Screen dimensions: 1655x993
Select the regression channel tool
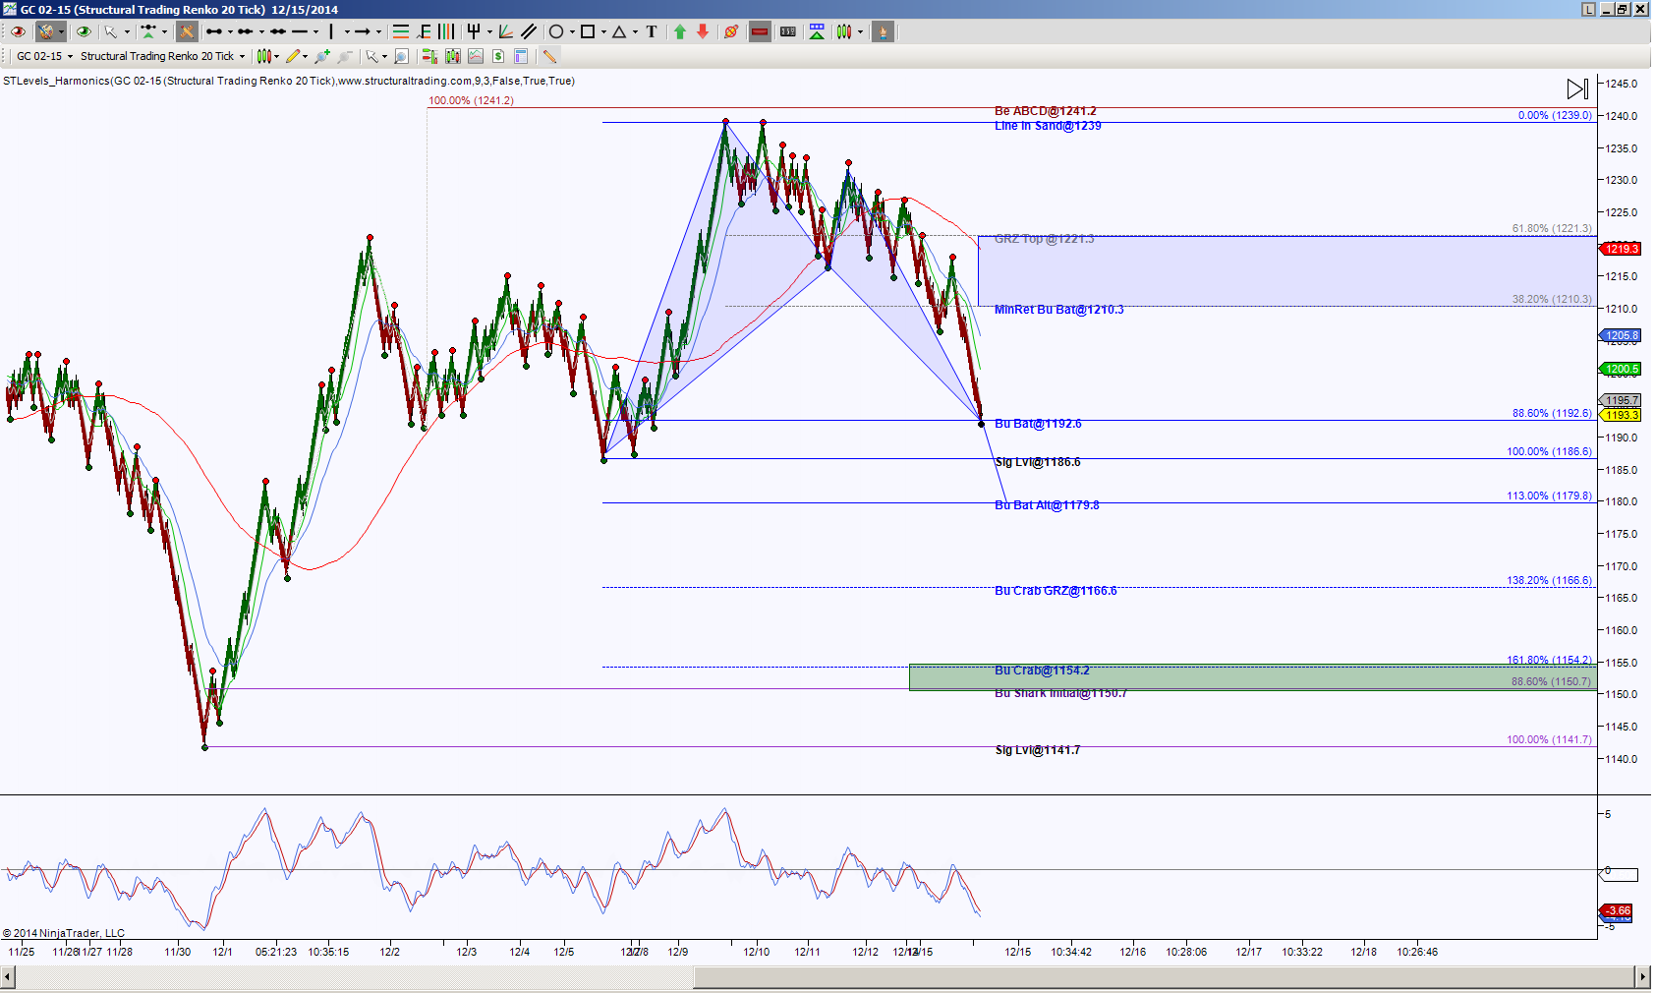529,31
